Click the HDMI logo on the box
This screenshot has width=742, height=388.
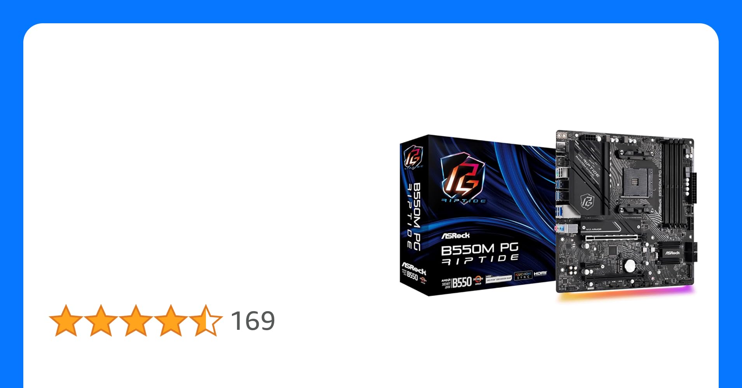(x=540, y=274)
